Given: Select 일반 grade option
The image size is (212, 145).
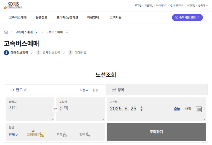Looking at the screenshot, I should pyautogui.click(x=85, y=135).
